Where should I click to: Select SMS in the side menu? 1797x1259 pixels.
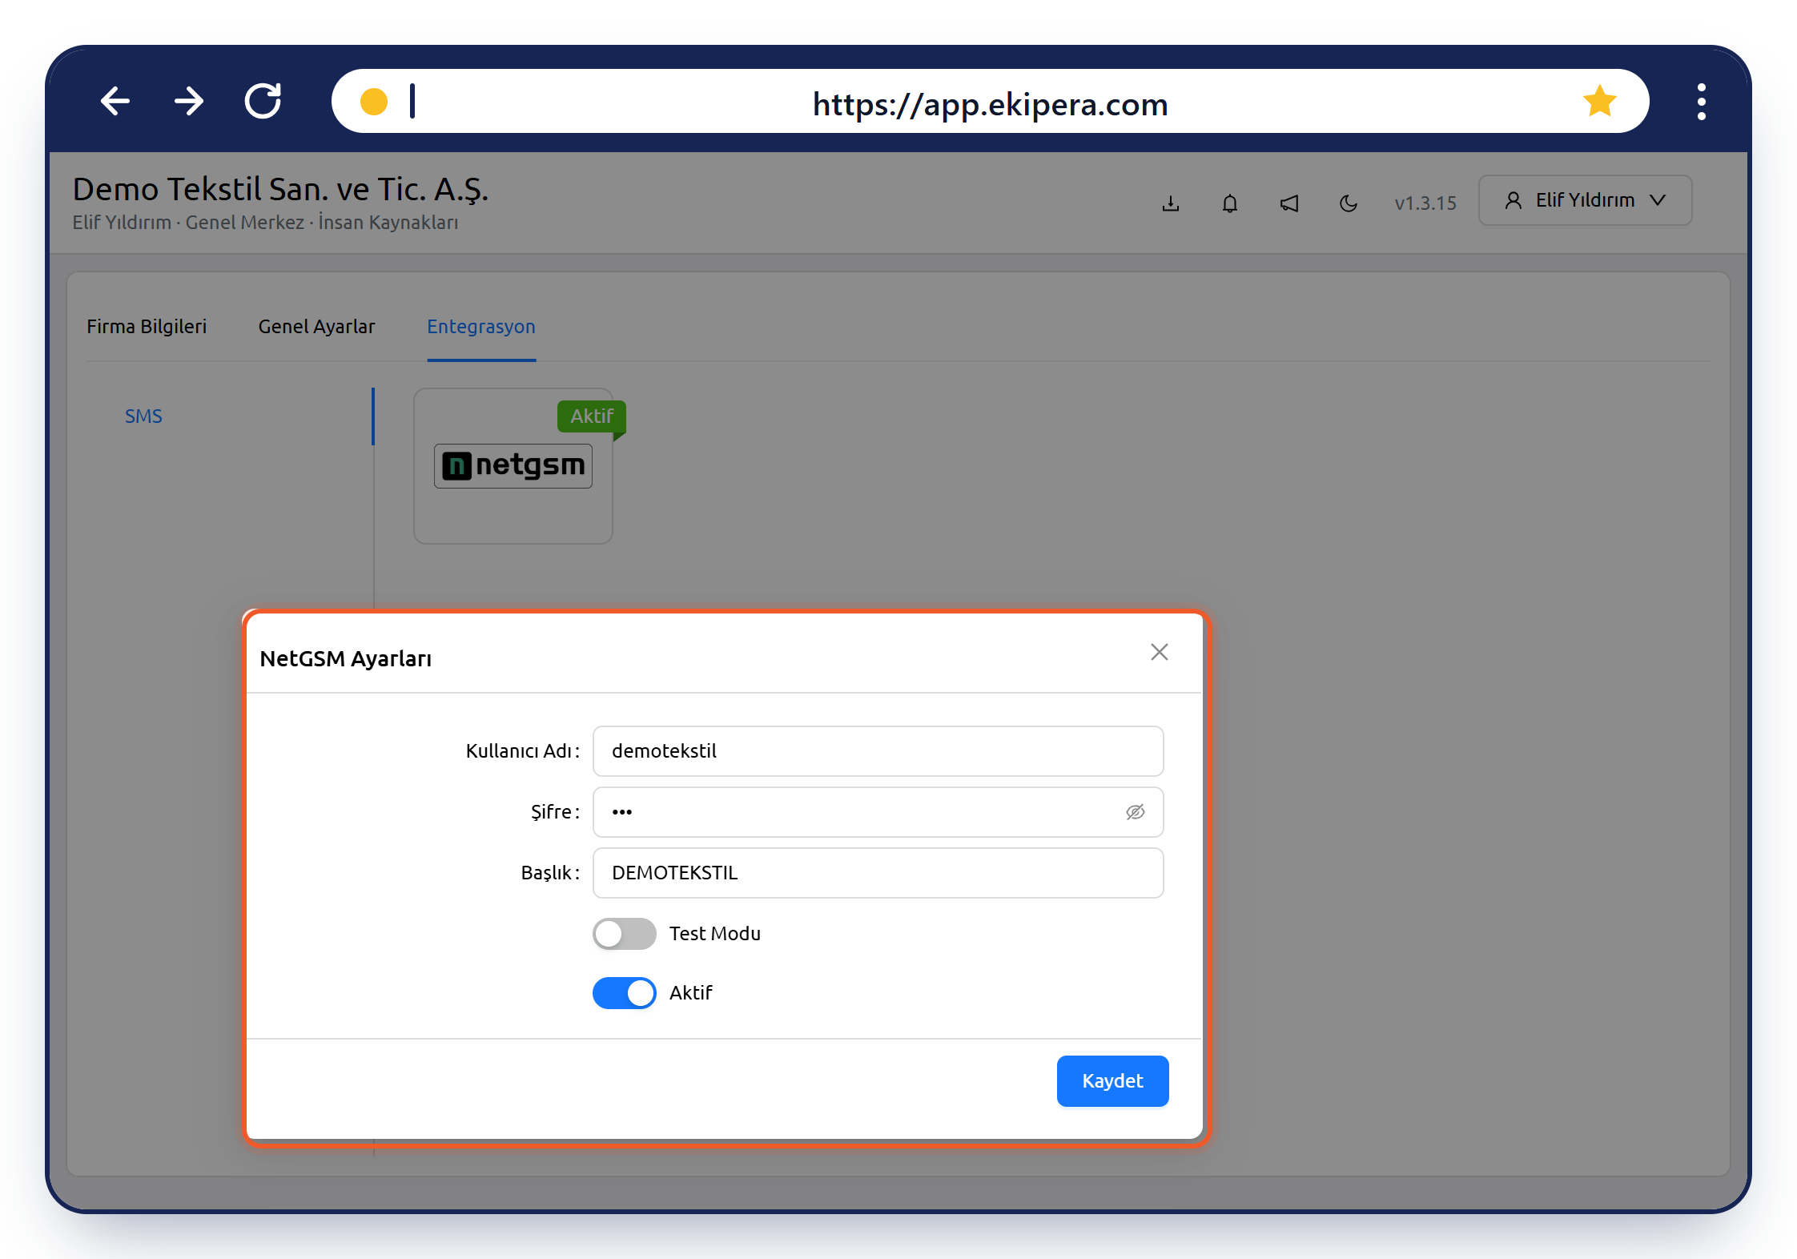[x=143, y=416]
